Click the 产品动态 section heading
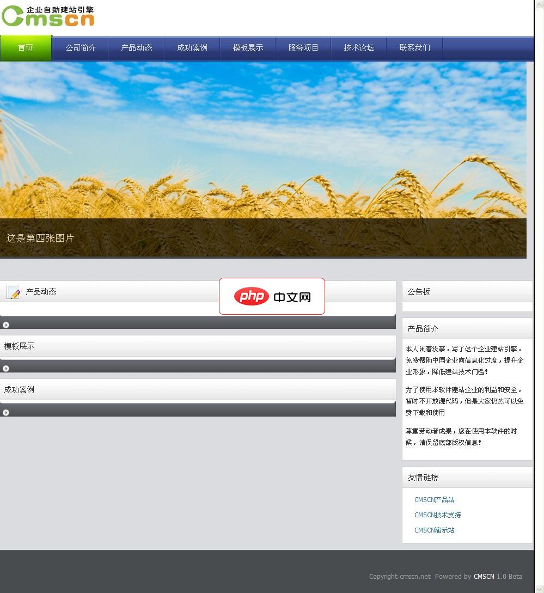 pyautogui.click(x=41, y=292)
